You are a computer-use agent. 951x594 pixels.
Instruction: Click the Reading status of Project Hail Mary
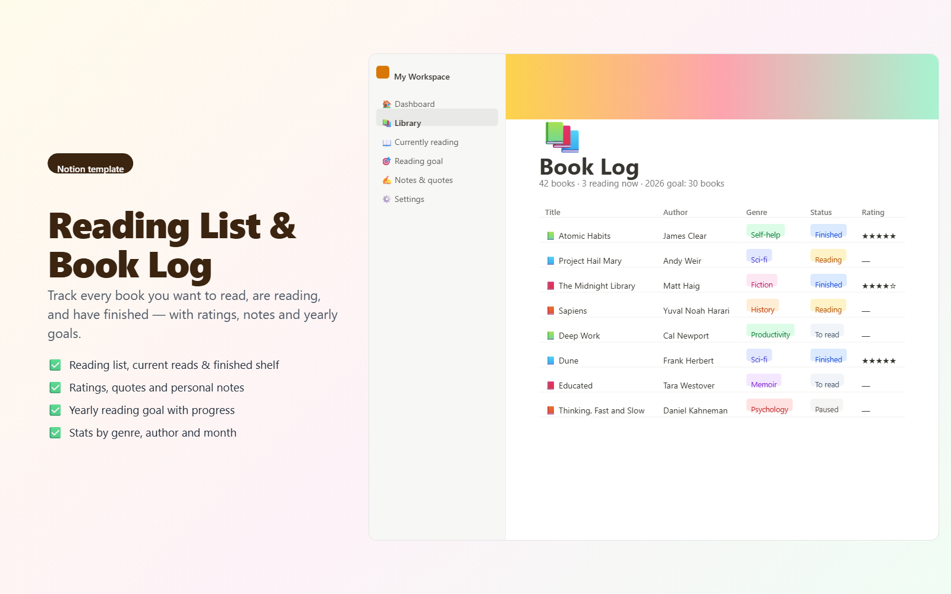pos(828,257)
